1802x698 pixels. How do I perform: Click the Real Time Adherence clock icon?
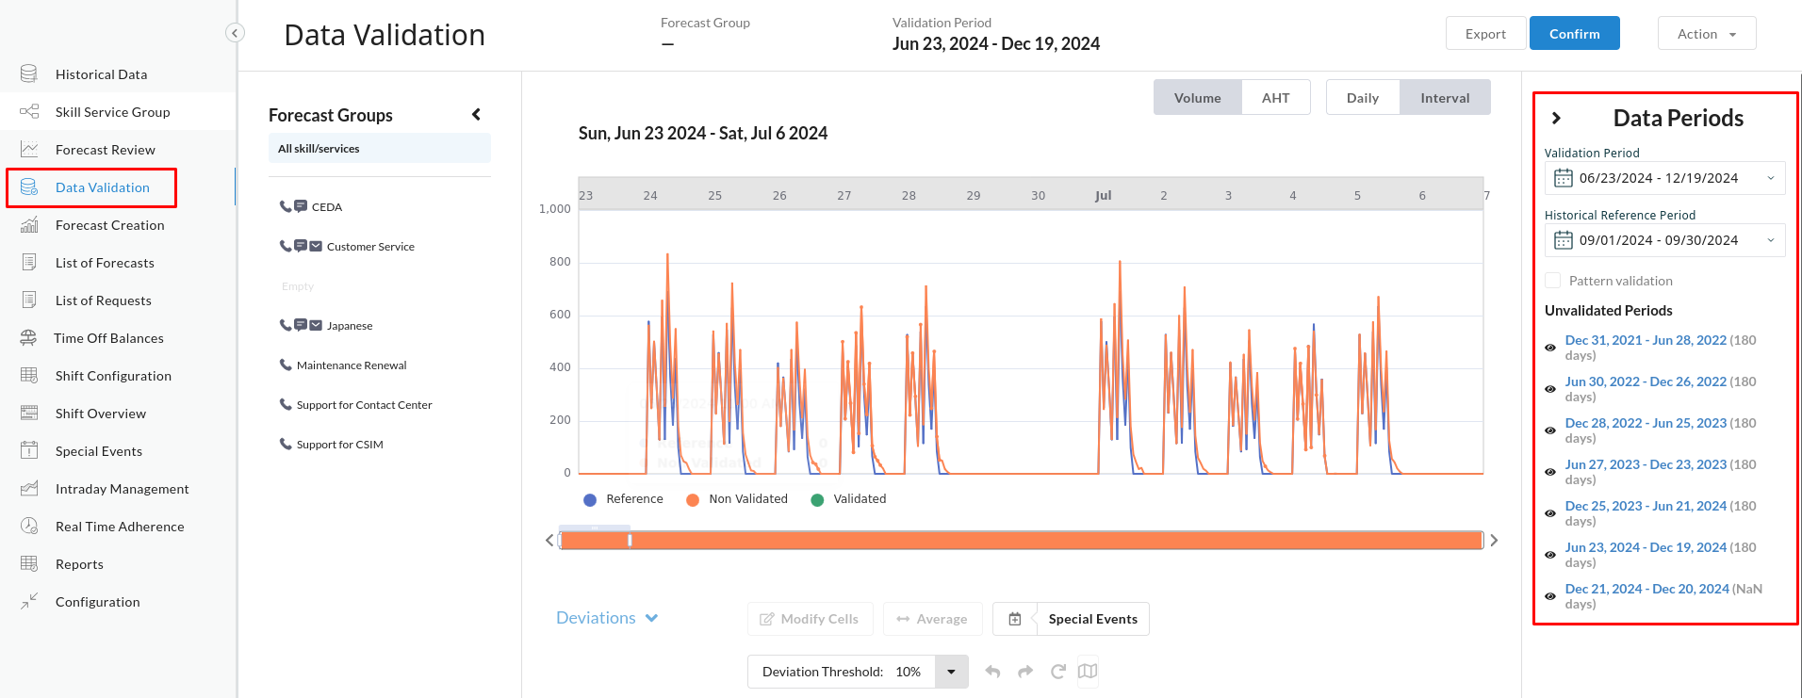pyautogui.click(x=29, y=526)
